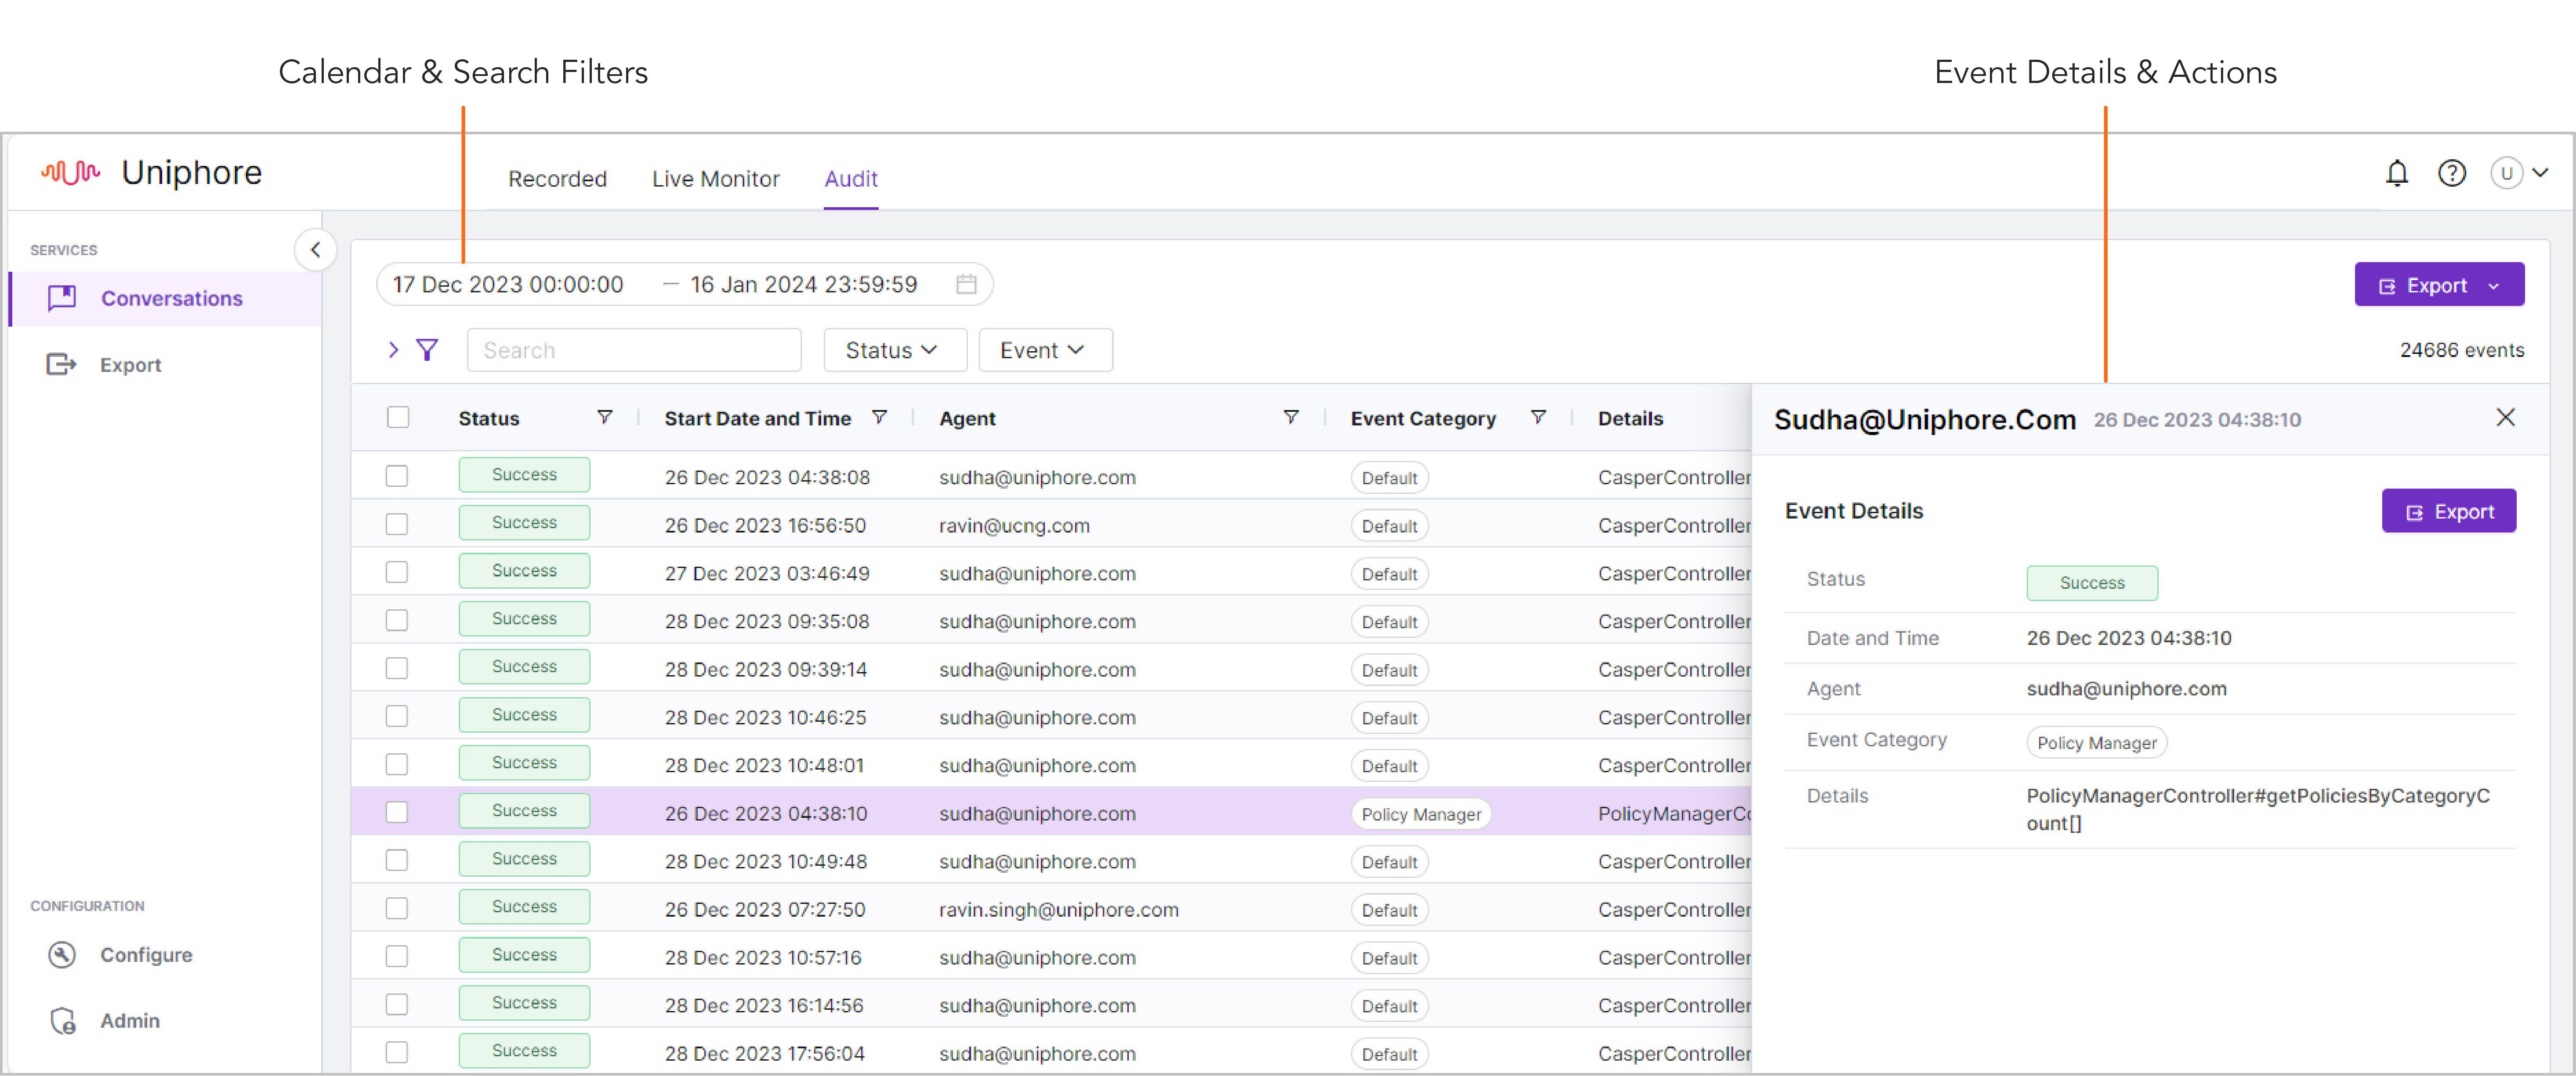The height and width of the screenshot is (1076, 2576).
Task: Toggle the select-all checkbox in header
Action: coord(398,417)
